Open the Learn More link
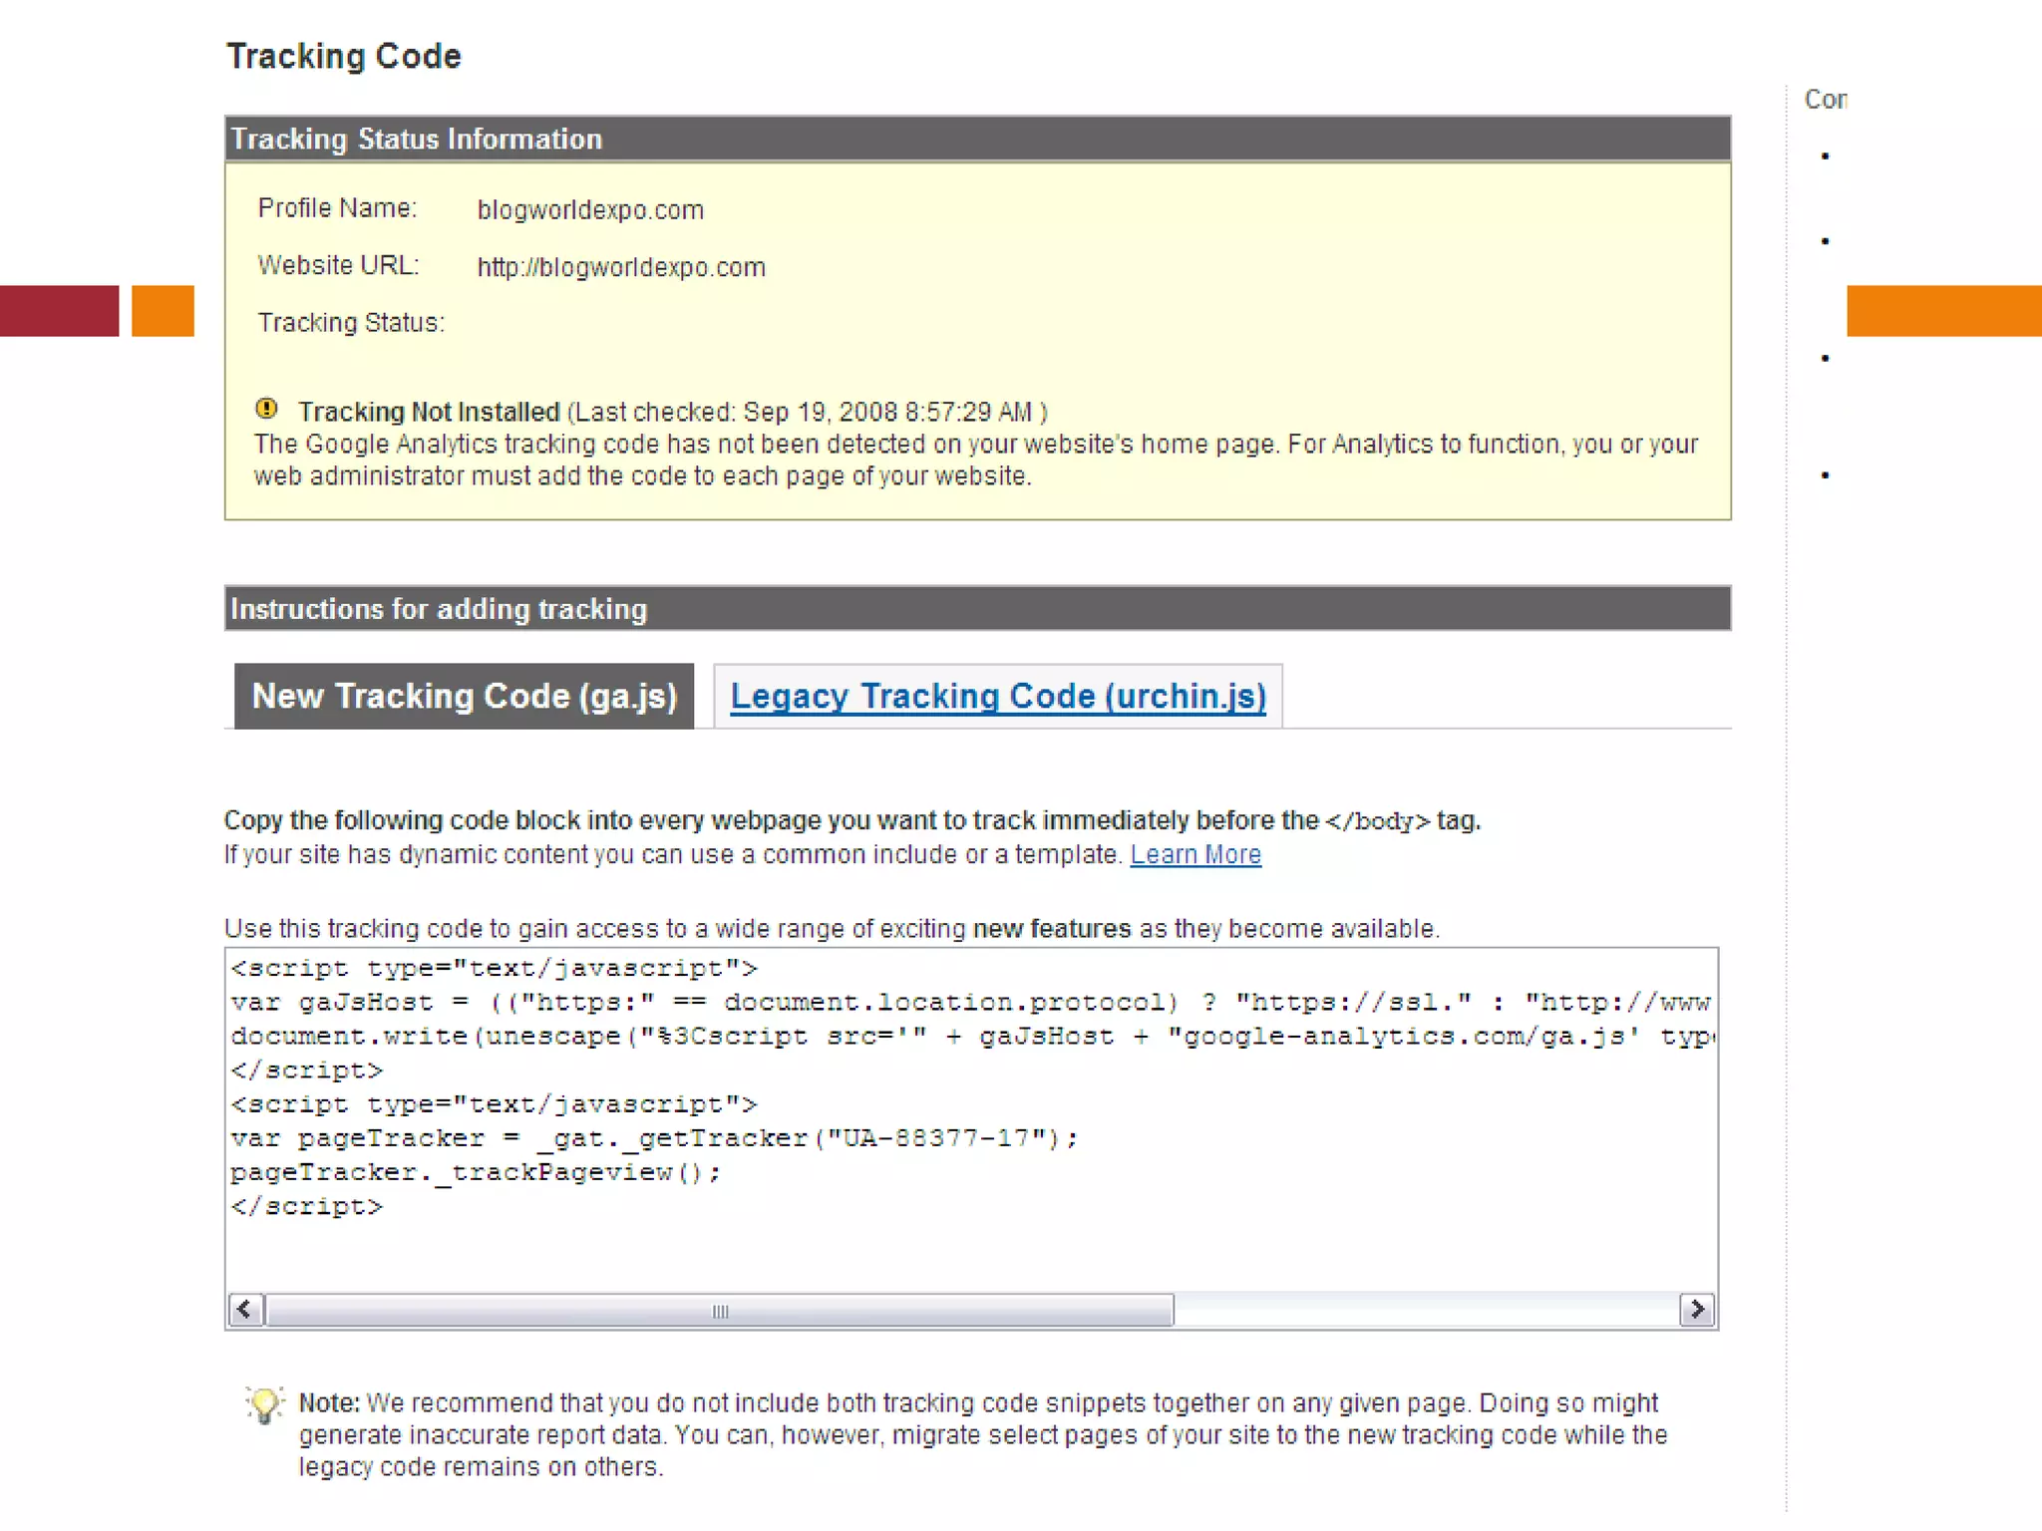2042x1531 pixels. pos(1194,855)
